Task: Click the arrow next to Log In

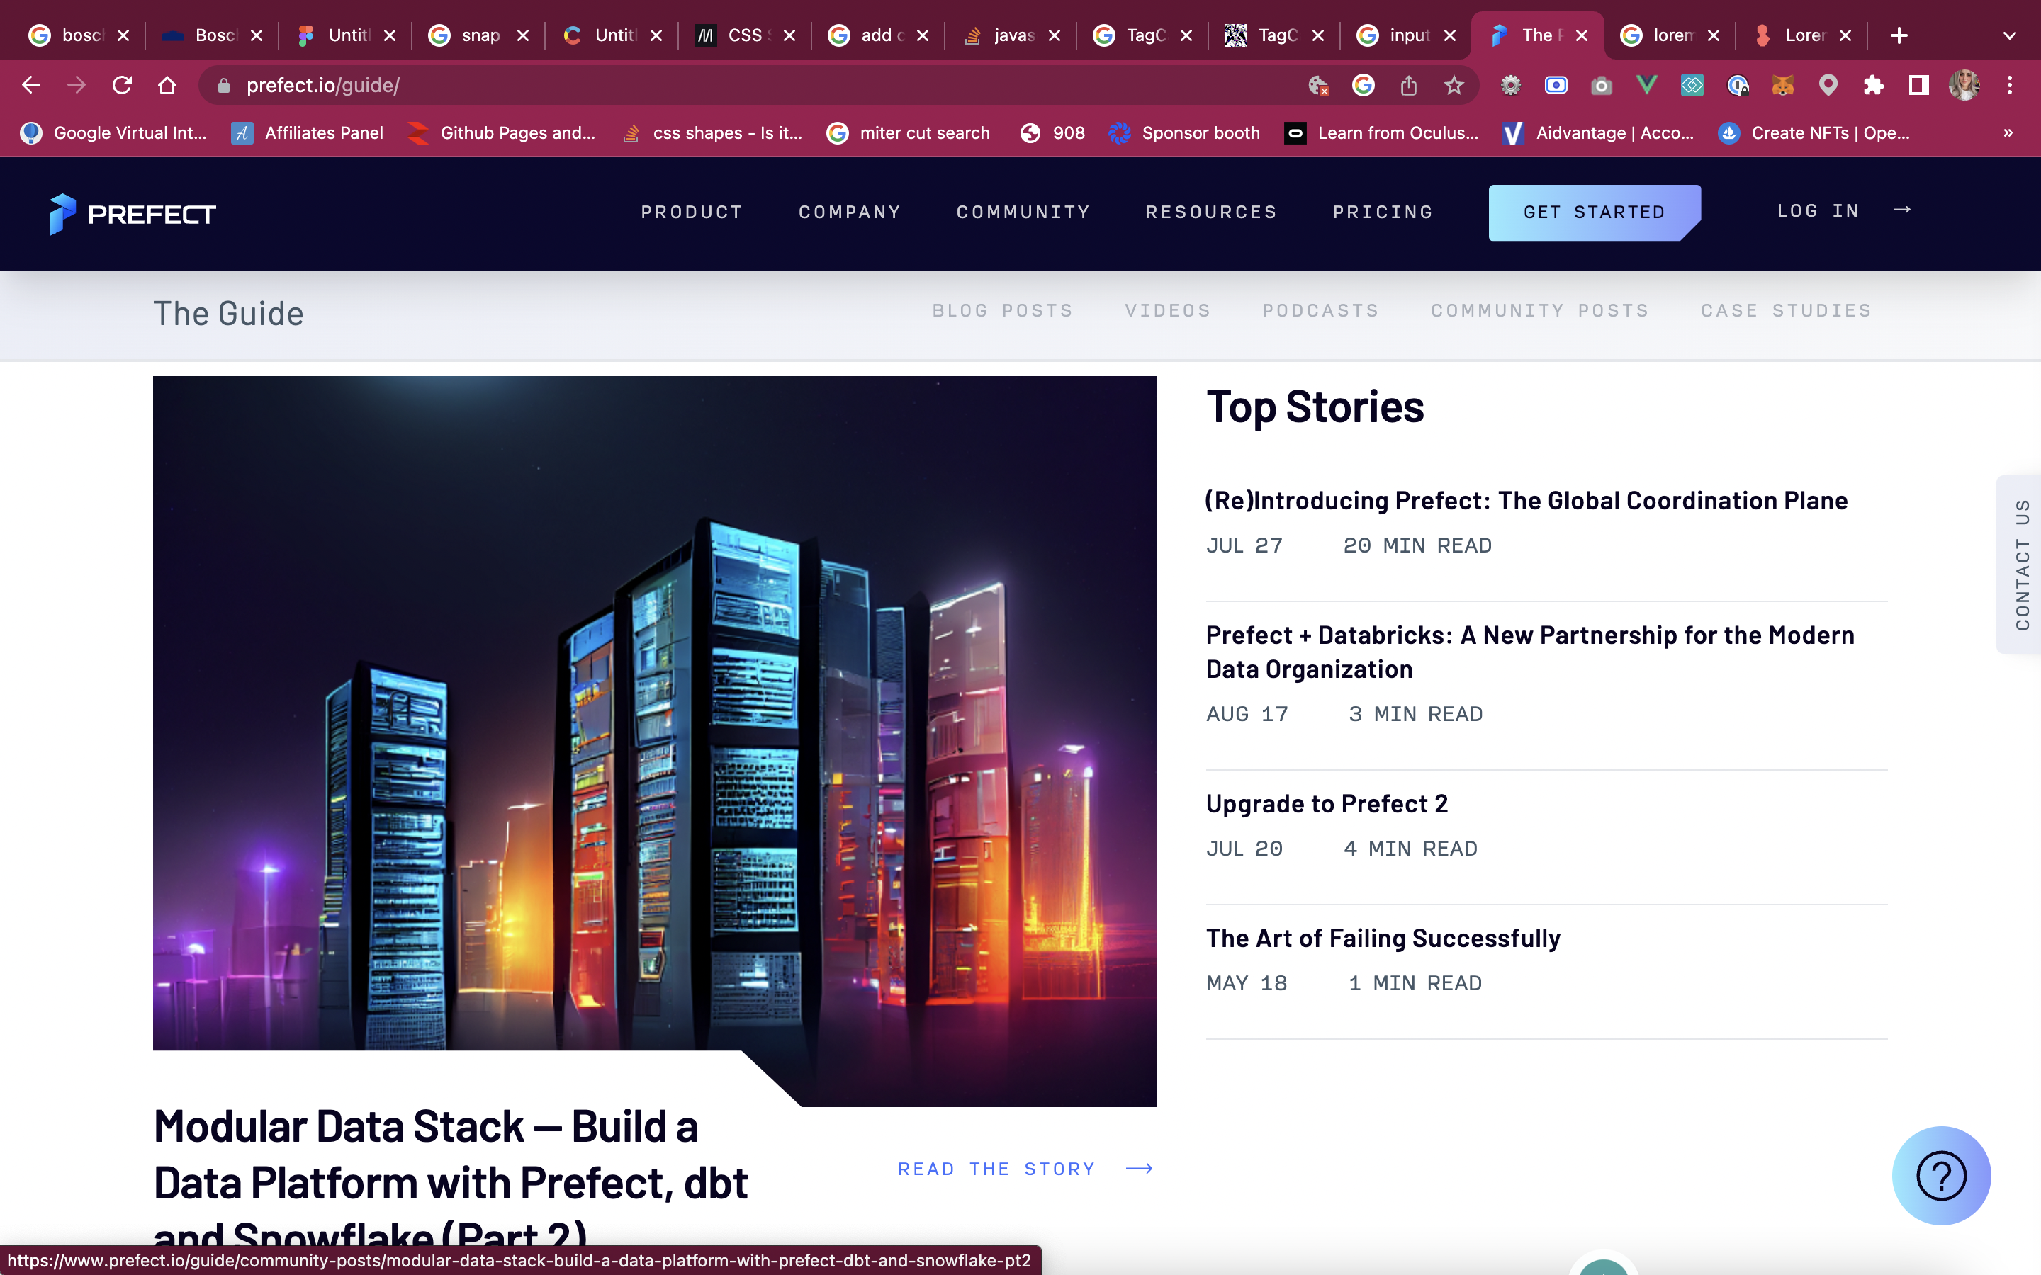Action: (1902, 210)
